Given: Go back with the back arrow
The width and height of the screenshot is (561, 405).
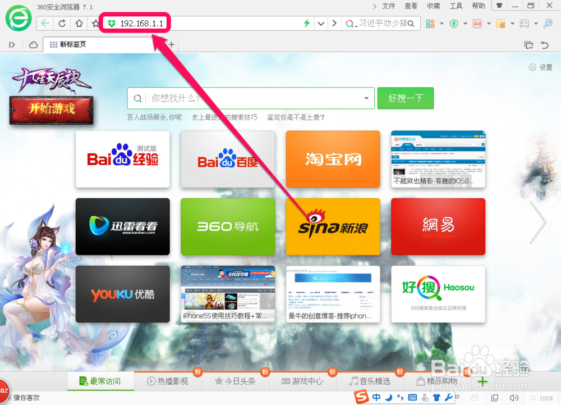Looking at the screenshot, I should click(45, 23).
